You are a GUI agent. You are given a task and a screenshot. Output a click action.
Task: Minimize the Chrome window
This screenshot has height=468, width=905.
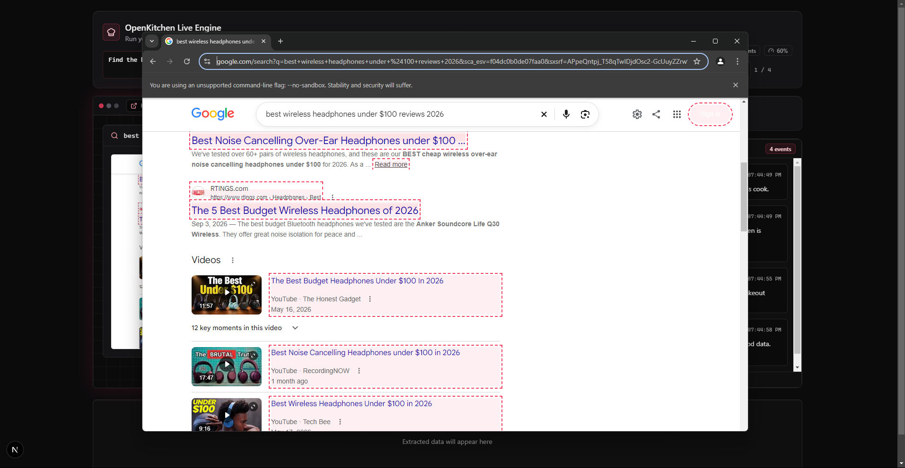(694, 41)
